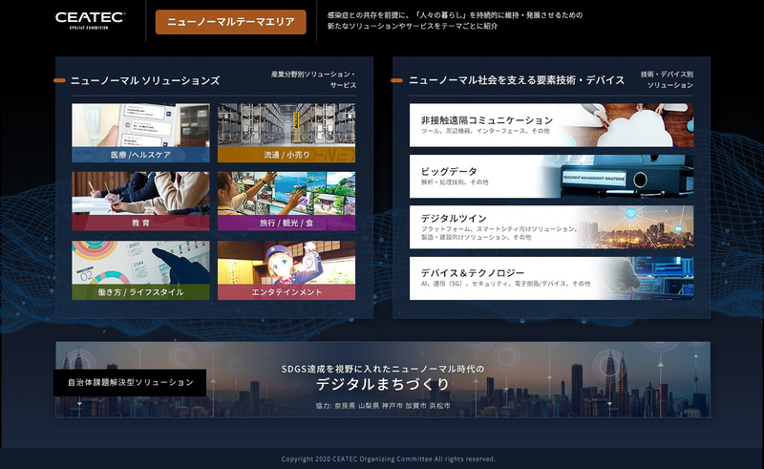The image size is (764, 469).
Task: Open the デバイス&テクノロジー banner
Action: (x=552, y=278)
